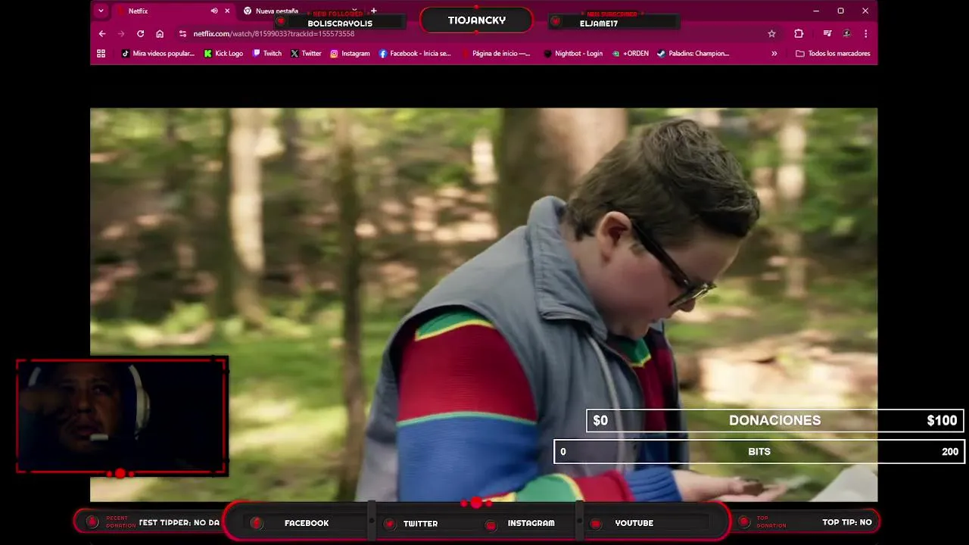Image resolution: width=969 pixels, height=545 pixels.
Task: Open the Kick Logo bookmark
Action: pyautogui.click(x=223, y=54)
